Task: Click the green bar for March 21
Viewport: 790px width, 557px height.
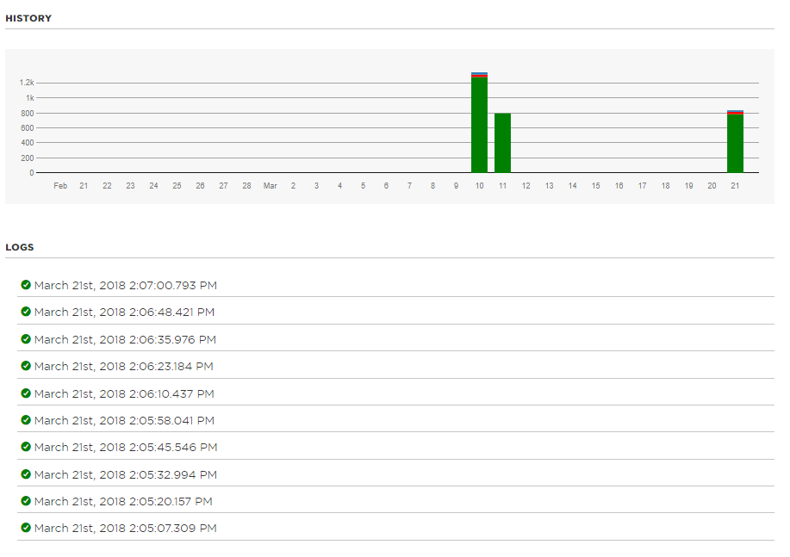Action: click(x=735, y=145)
